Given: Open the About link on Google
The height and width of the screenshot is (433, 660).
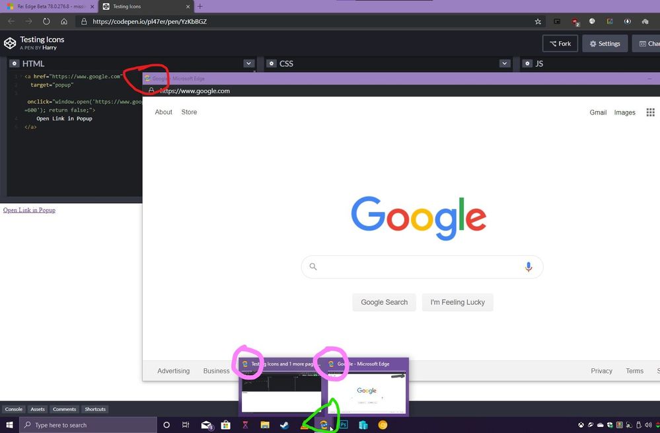Looking at the screenshot, I should (163, 112).
